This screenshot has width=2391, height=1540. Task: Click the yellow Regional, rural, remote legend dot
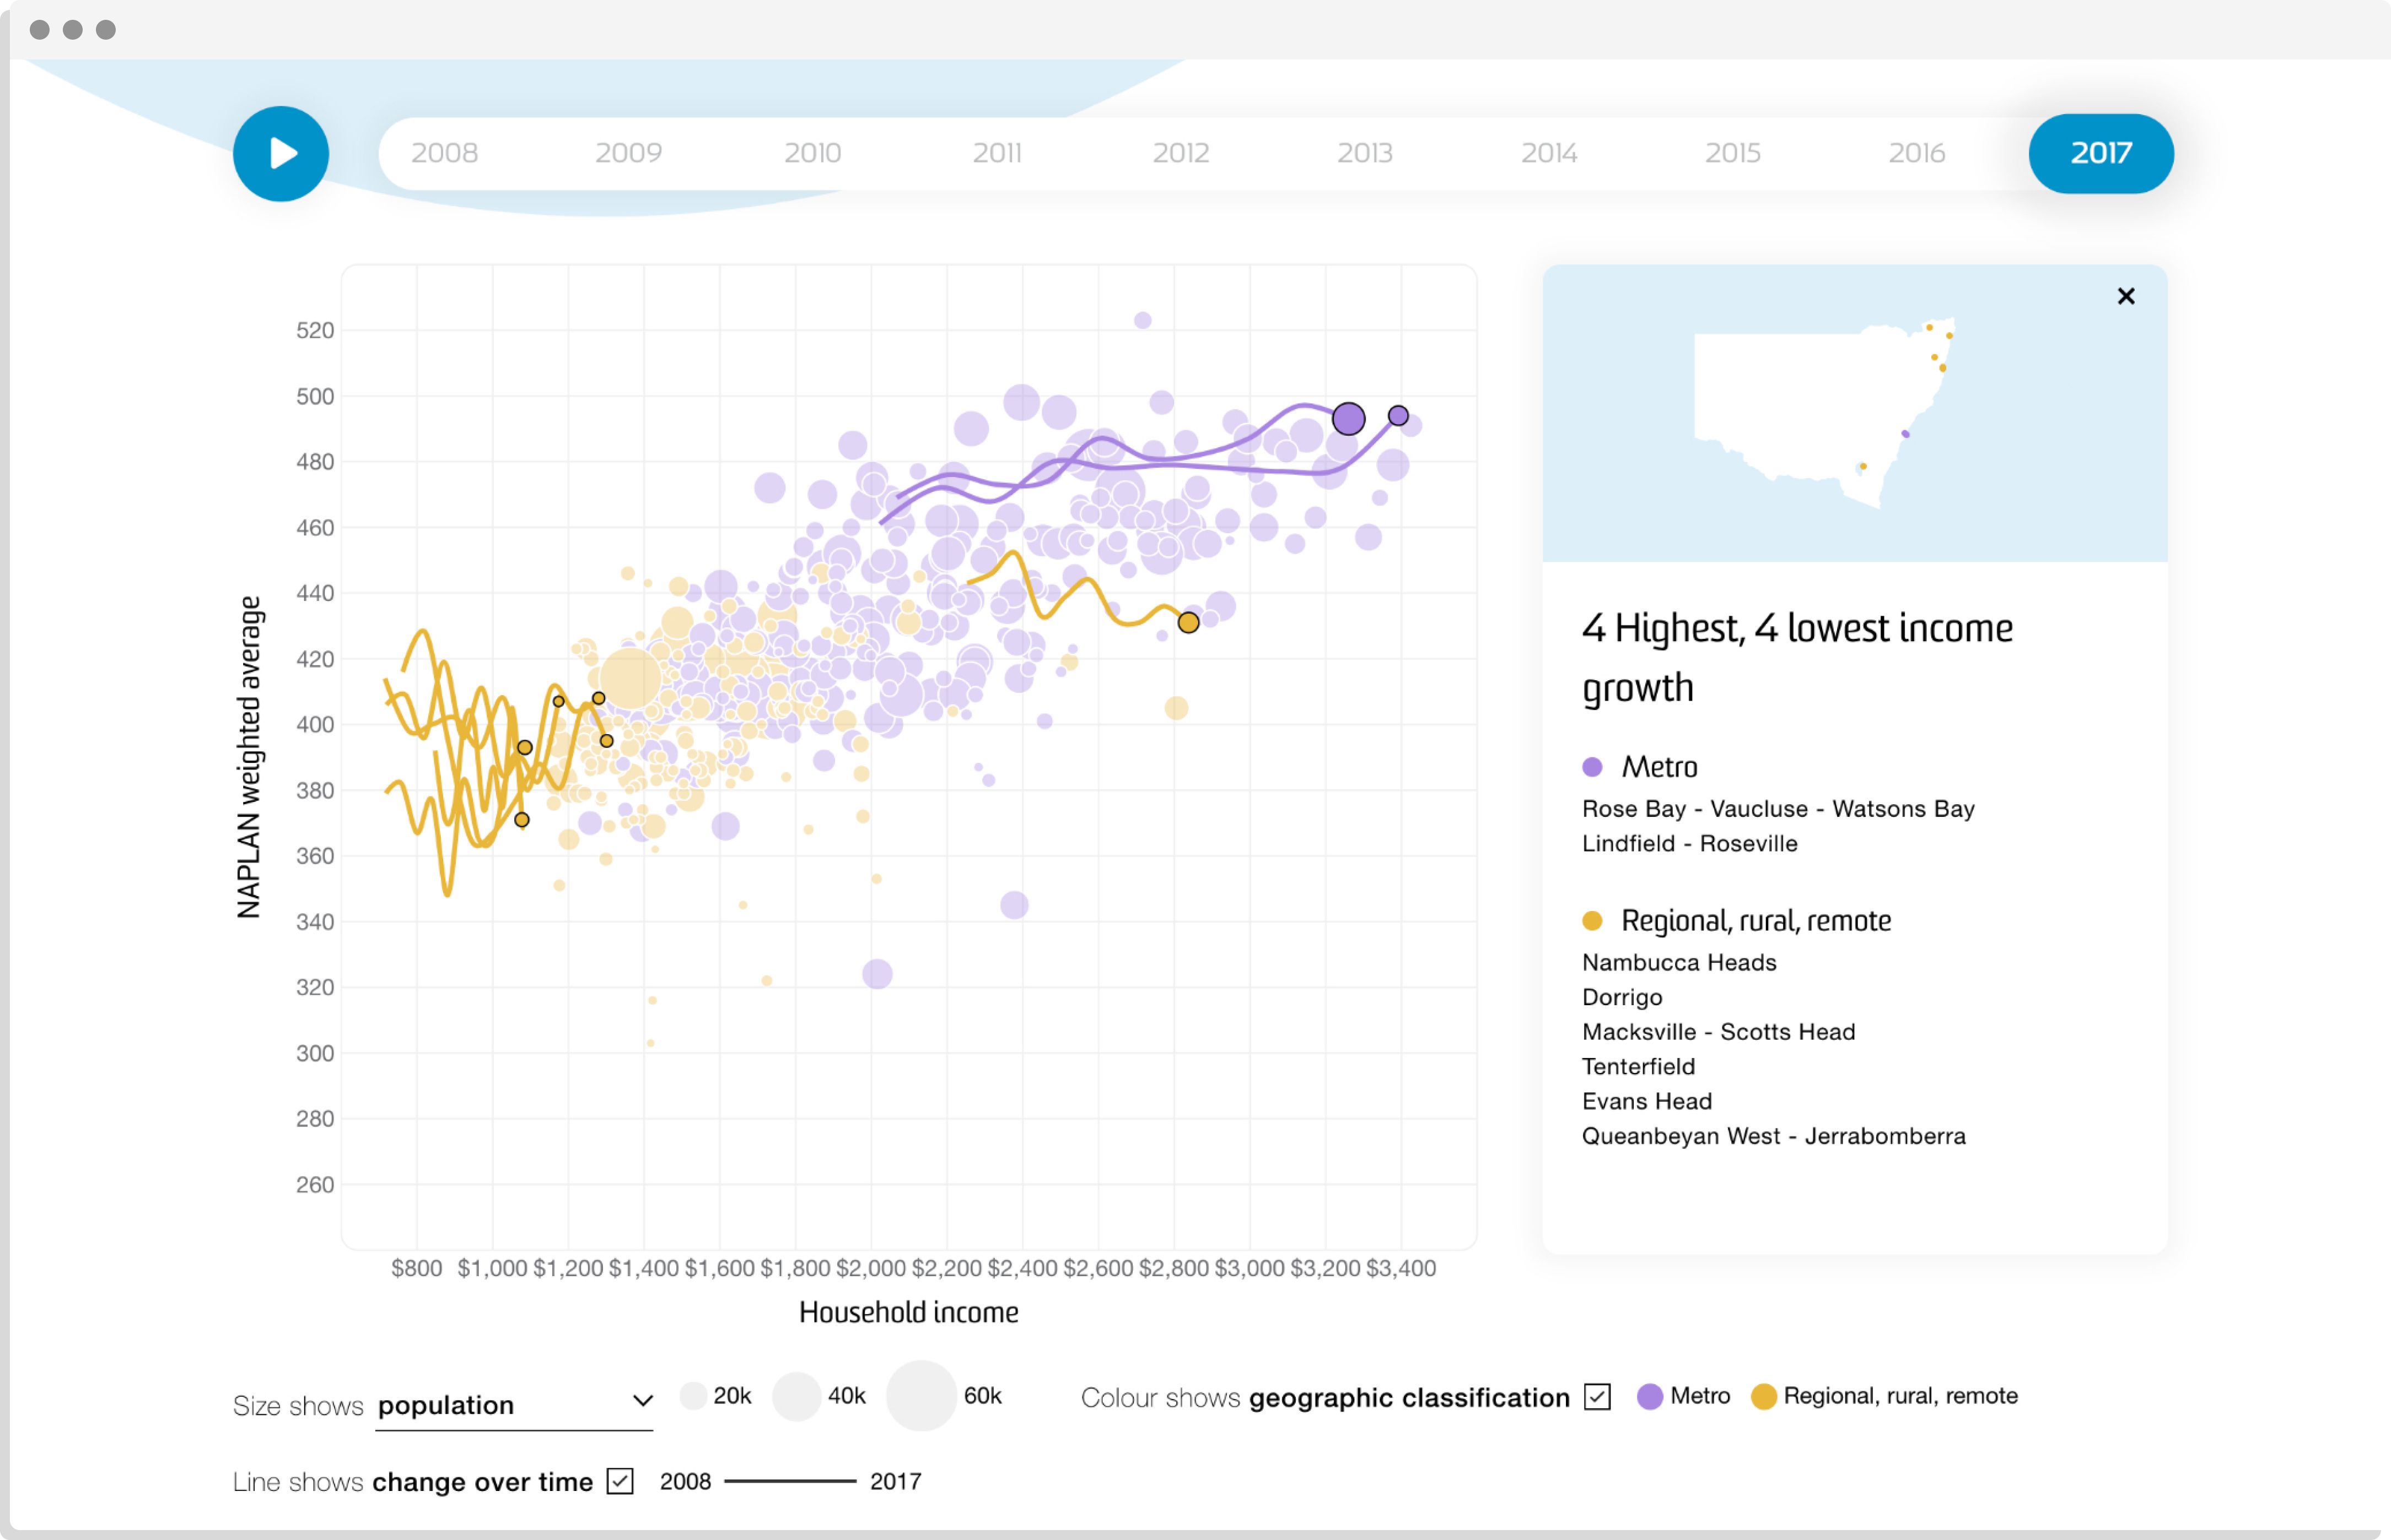1764,1396
